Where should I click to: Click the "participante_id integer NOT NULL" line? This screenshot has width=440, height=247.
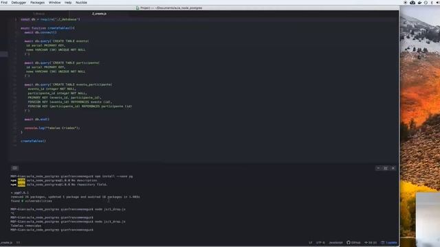coord(57,93)
